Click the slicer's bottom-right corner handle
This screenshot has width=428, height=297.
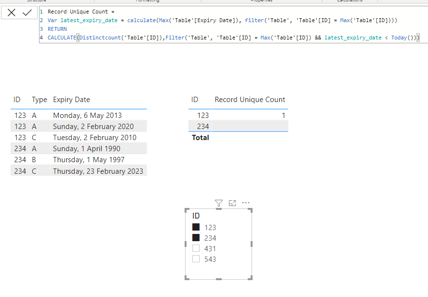pyautogui.click(x=250, y=278)
